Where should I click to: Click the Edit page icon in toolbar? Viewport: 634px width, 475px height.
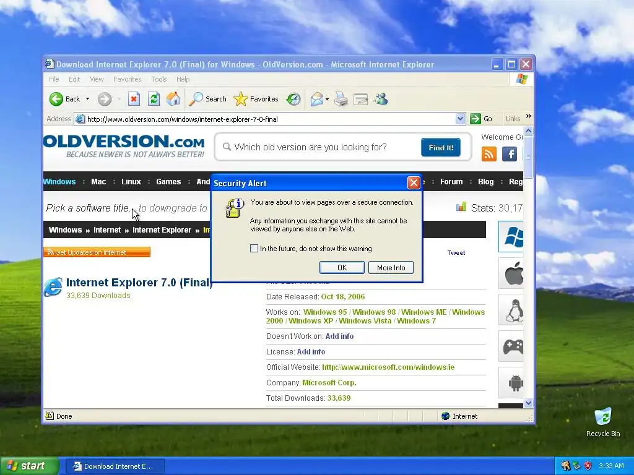[x=361, y=99]
